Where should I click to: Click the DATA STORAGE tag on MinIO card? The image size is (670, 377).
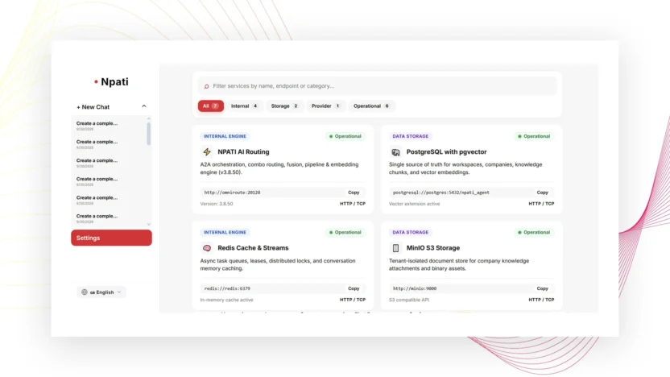410,233
